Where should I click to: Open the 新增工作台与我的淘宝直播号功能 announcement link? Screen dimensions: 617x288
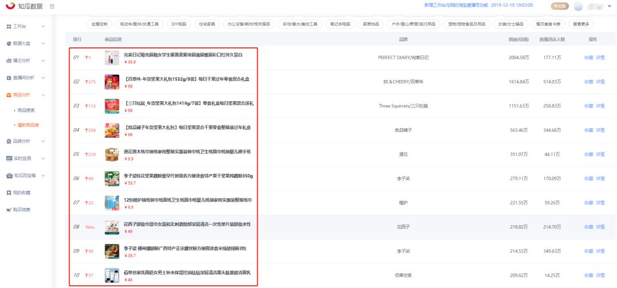click(x=456, y=6)
